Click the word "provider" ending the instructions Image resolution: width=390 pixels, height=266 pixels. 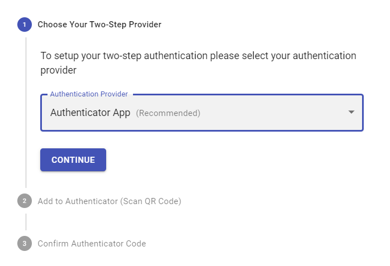tap(58, 71)
